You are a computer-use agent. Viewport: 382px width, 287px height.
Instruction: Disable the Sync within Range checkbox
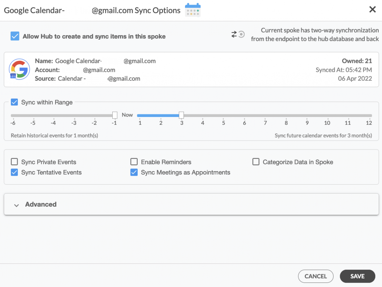click(x=15, y=102)
